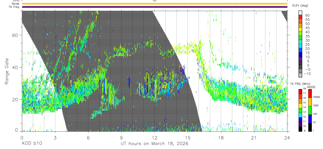Click the ELEV legend value '-5'
323x149 pixels.
point(307,70)
